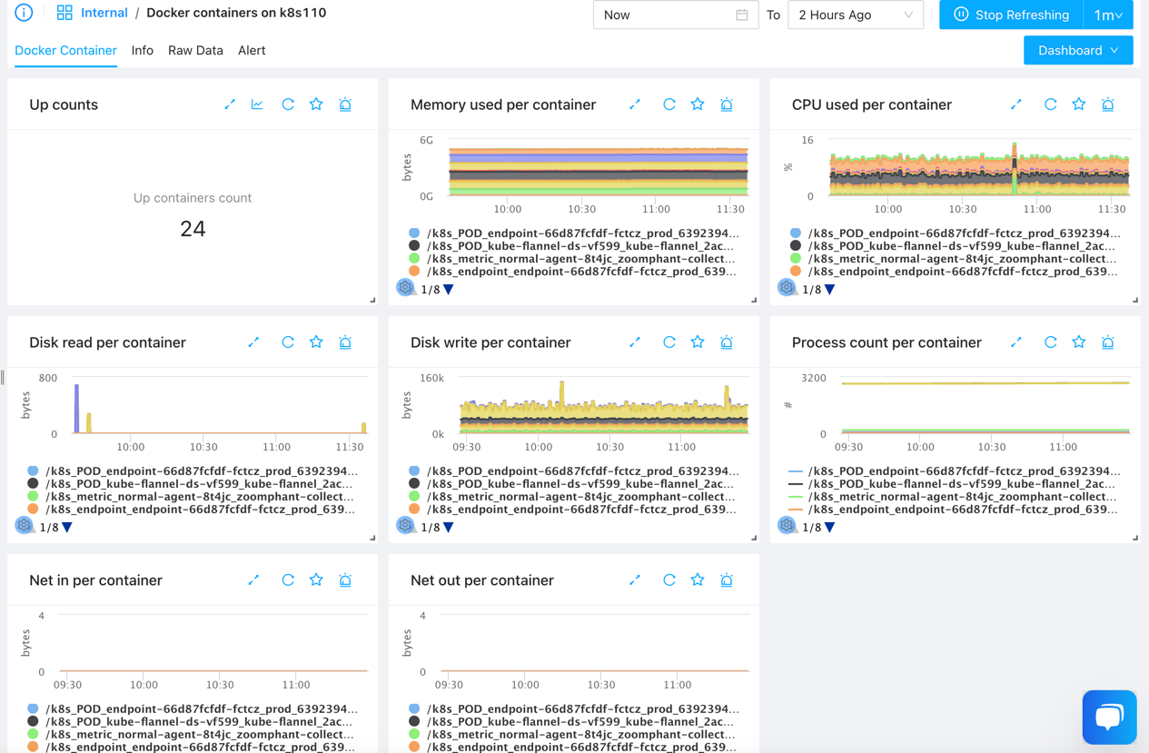The width and height of the screenshot is (1149, 753).
Task: Refresh the Process count per container panel
Action: pyautogui.click(x=1050, y=342)
